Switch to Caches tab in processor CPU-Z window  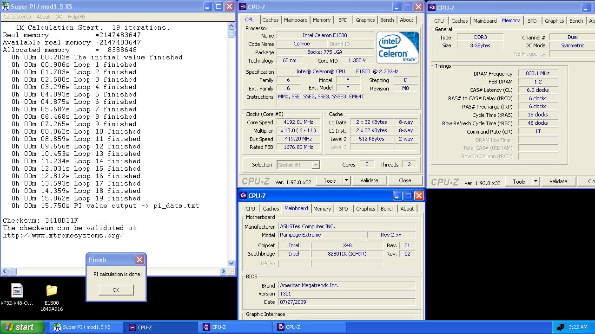pyautogui.click(x=271, y=20)
